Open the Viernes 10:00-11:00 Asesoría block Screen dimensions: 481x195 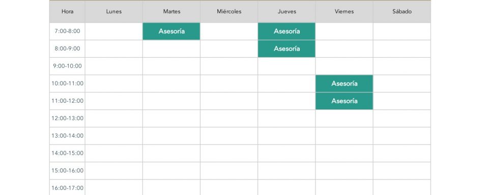click(344, 84)
